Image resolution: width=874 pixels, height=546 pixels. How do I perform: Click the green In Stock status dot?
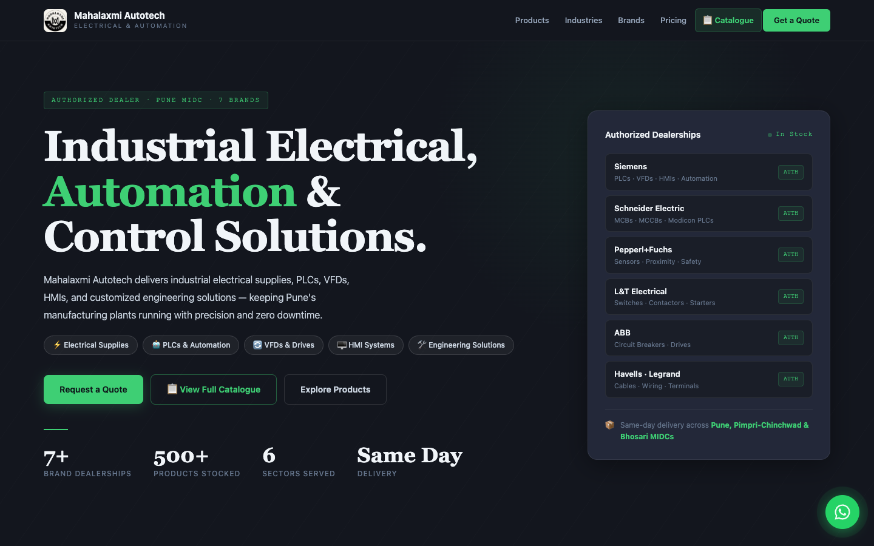(x=770, y=135)
